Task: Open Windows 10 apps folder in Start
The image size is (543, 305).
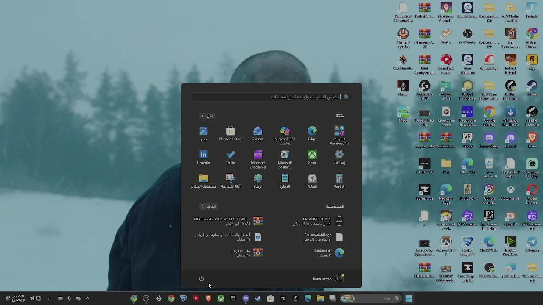Action: click(x=339, y=136)
